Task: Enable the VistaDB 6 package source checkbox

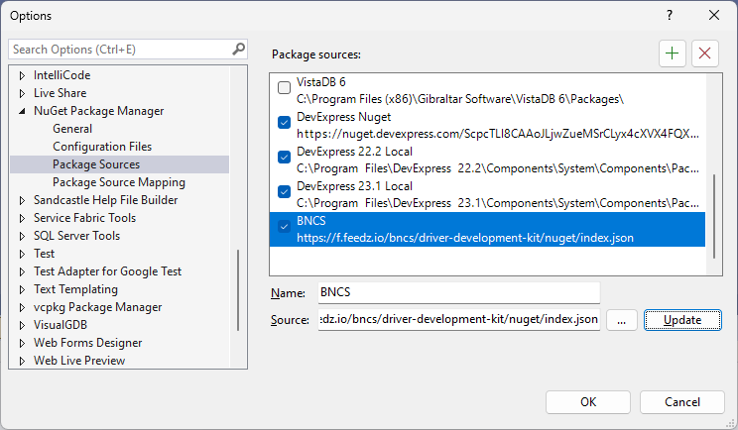Action: click(285, 88)
